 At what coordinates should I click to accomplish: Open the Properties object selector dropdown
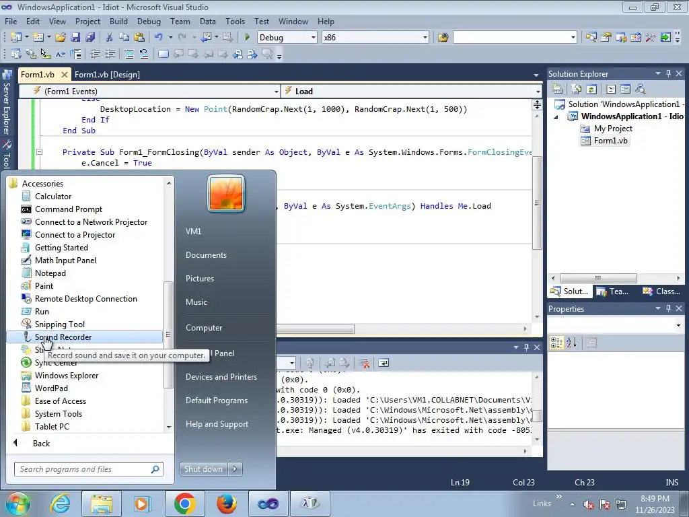pos(678,325)
